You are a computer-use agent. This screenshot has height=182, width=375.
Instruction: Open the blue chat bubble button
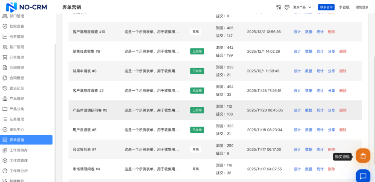(x=363, y=176)
